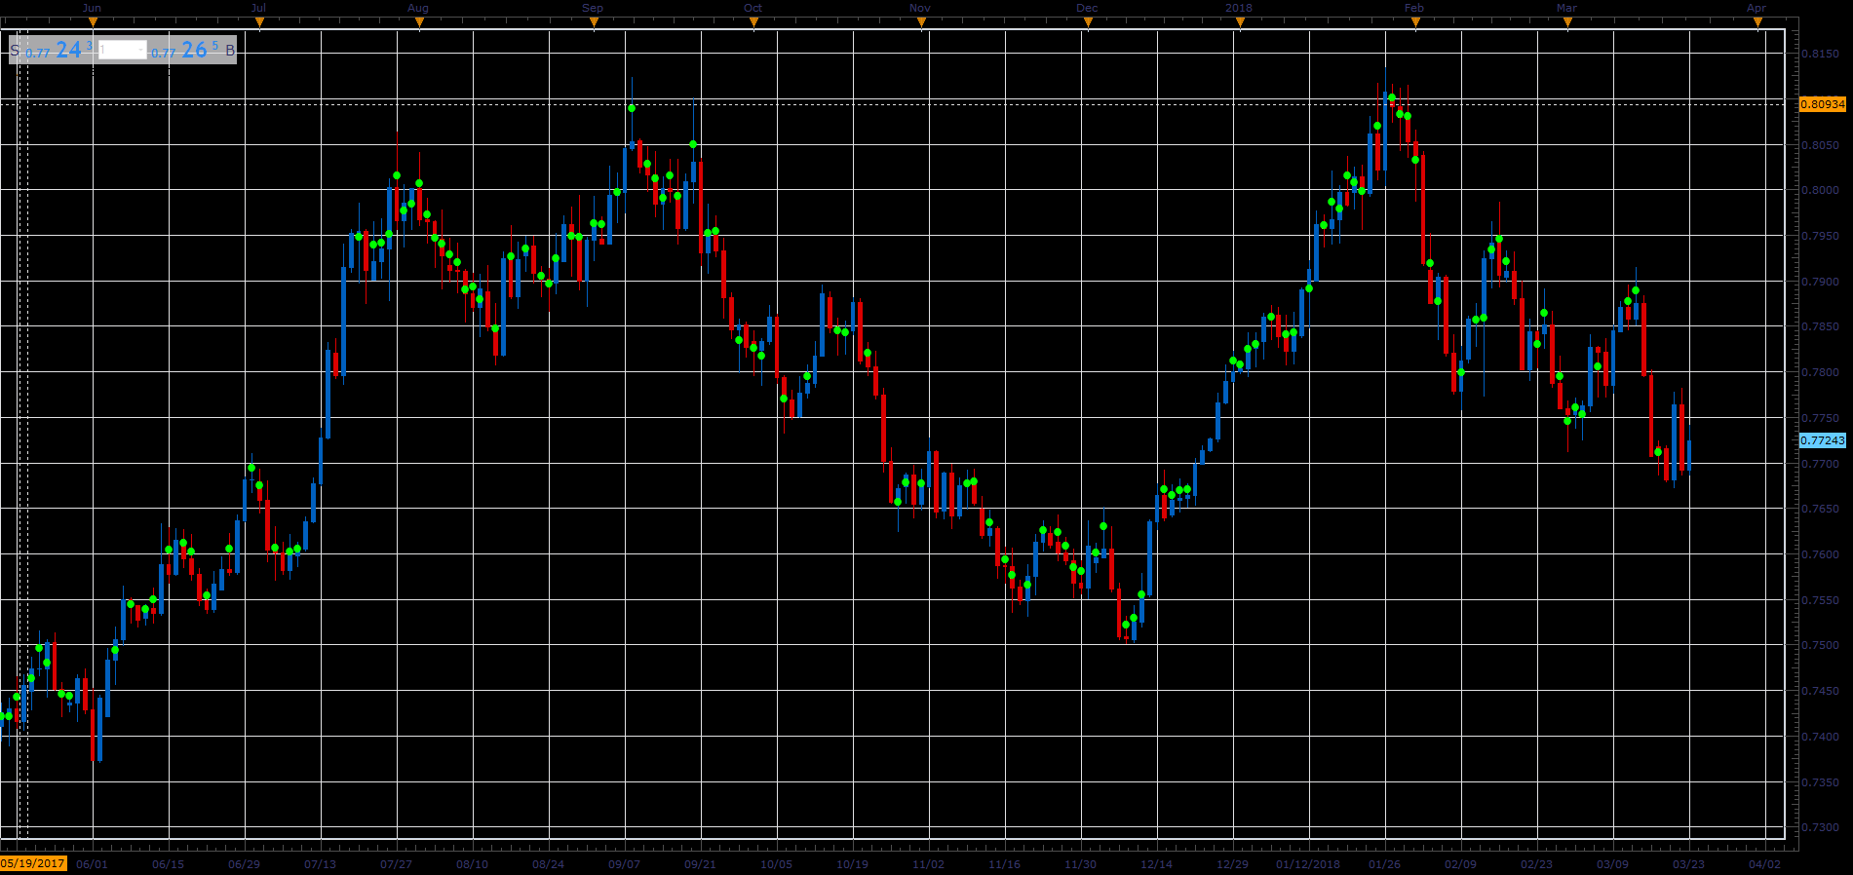This screenshot has width=1853, height=875.
Task: Click the 0.7500 price axis label
Action: 1820,646
